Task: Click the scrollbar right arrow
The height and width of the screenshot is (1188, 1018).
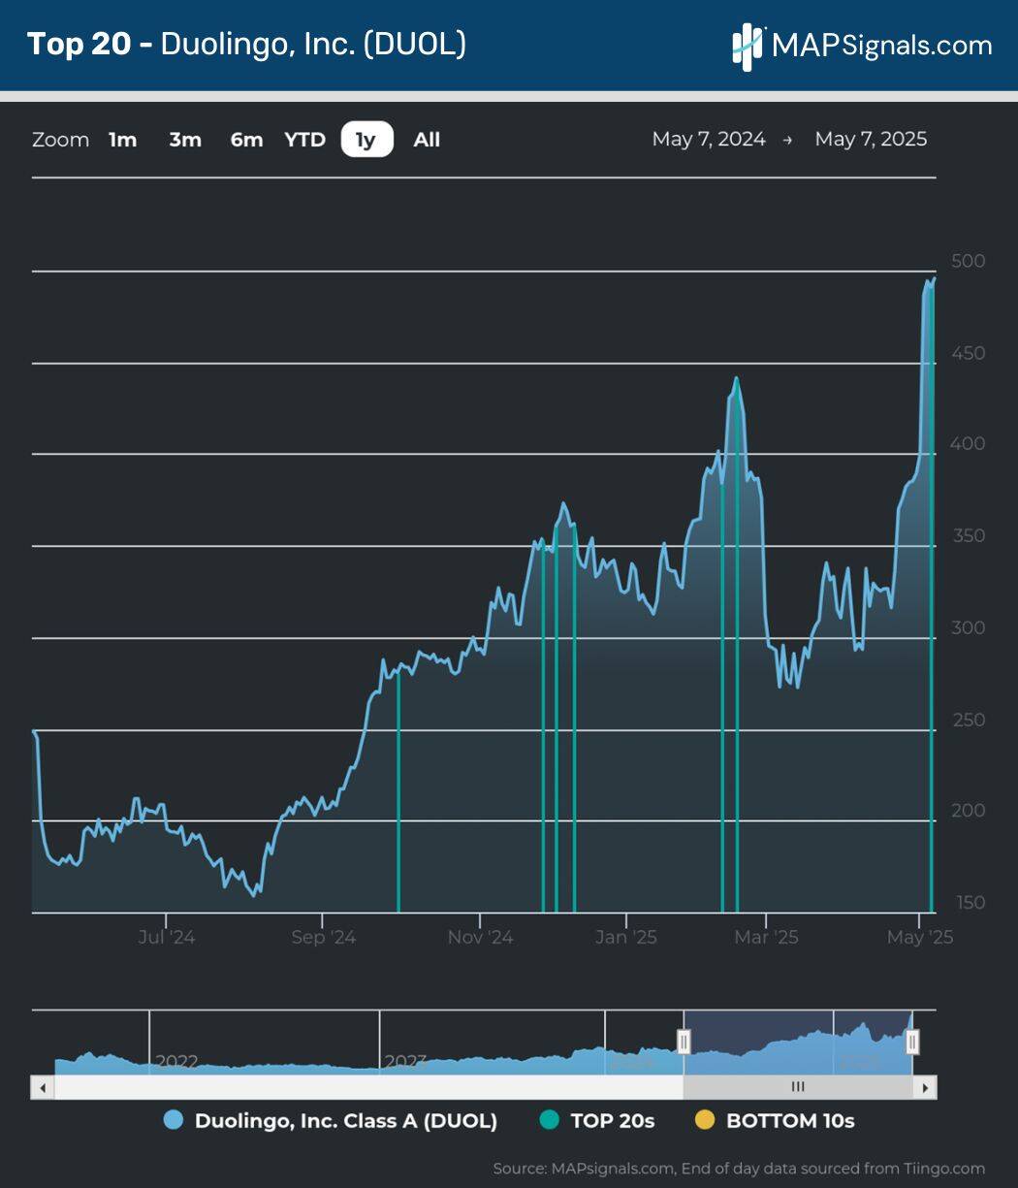Action: 926,1087
